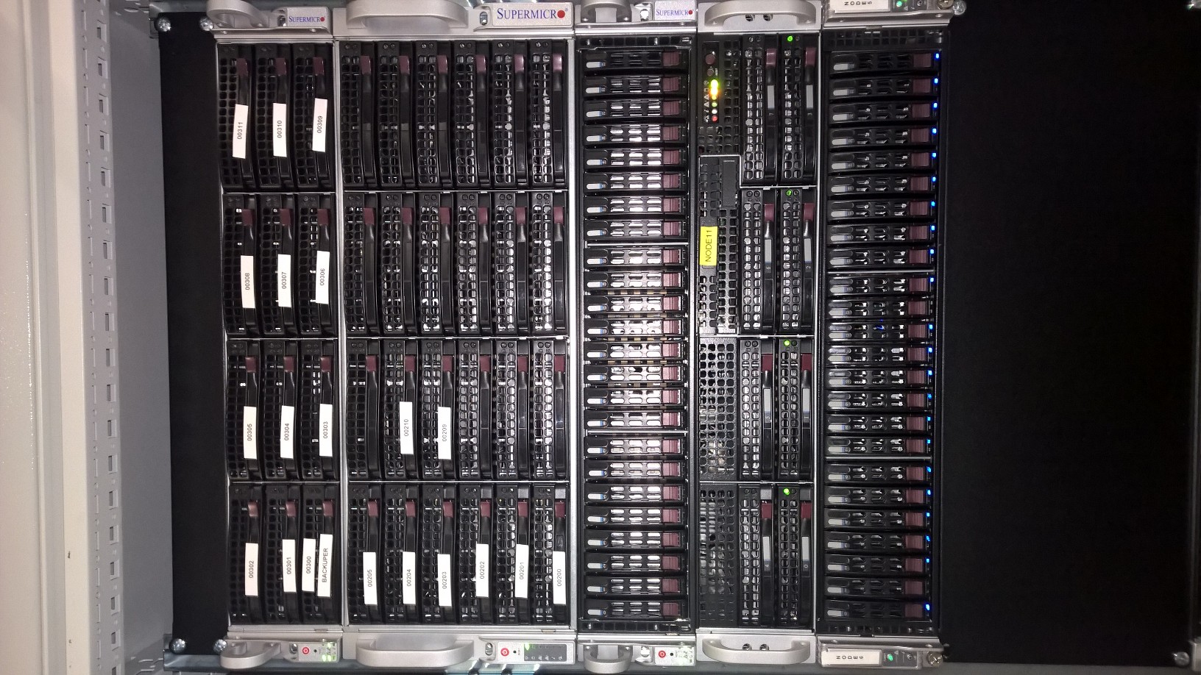Image resolution: width=1201 pixels, height=675 pixels.
Task: Select the drive bay labeled 00205
Action: click(369, 577)
